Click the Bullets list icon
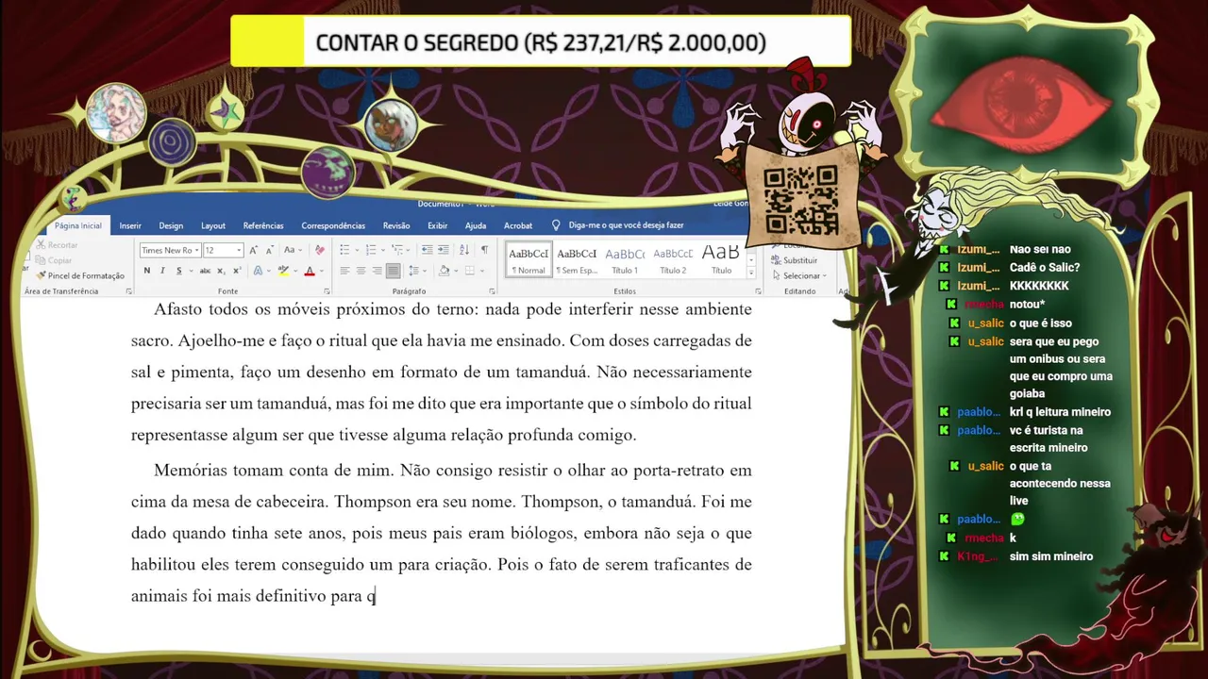This screenshot has height=679, width=1208. tap(344, 250)
